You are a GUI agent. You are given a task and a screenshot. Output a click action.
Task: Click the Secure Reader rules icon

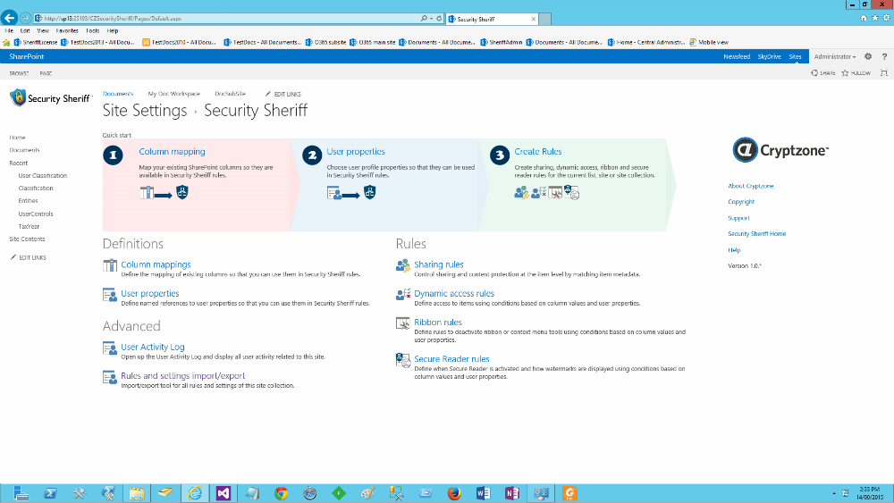click(403, 360)
